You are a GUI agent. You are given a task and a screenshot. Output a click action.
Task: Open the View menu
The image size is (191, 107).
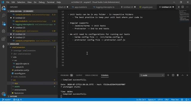tap(29, 2)
